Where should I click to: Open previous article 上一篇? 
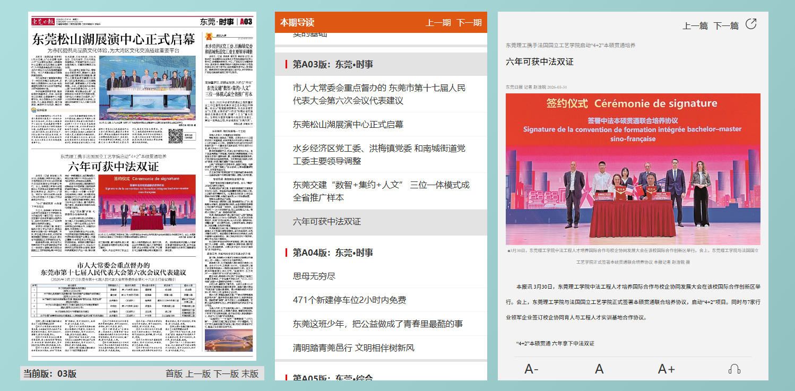click(695, 25)
